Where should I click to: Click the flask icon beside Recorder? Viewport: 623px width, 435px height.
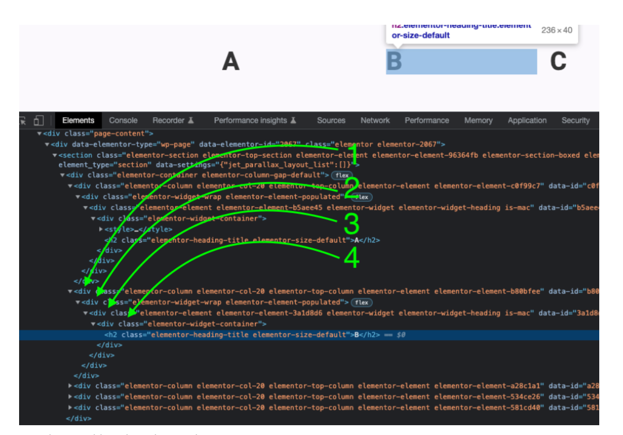pos(190,120)
